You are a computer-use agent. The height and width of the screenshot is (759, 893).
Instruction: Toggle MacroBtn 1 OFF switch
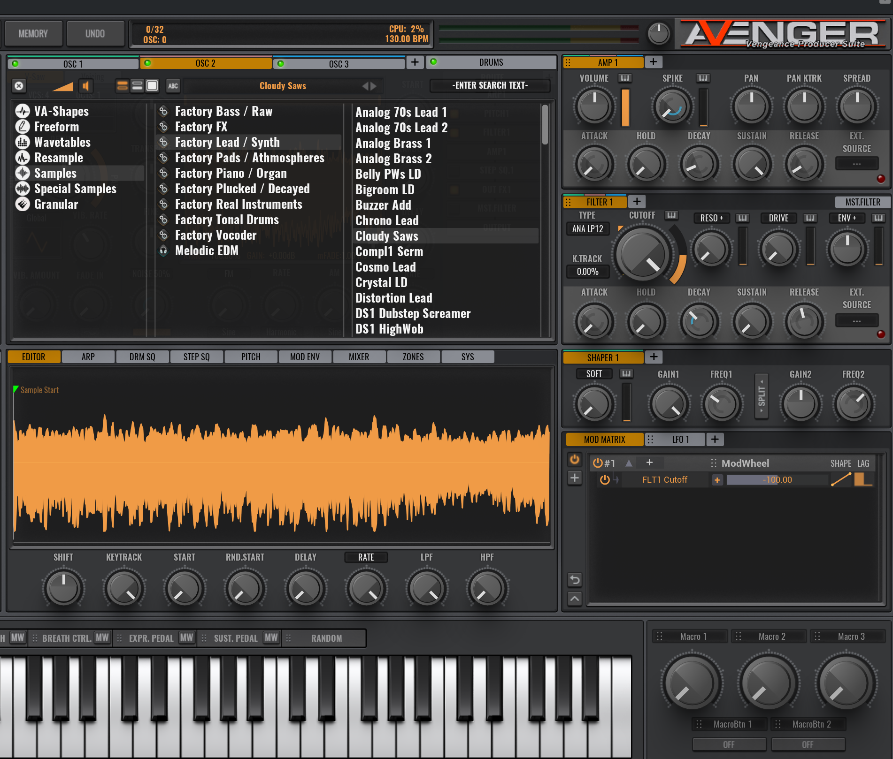[729, 744]
